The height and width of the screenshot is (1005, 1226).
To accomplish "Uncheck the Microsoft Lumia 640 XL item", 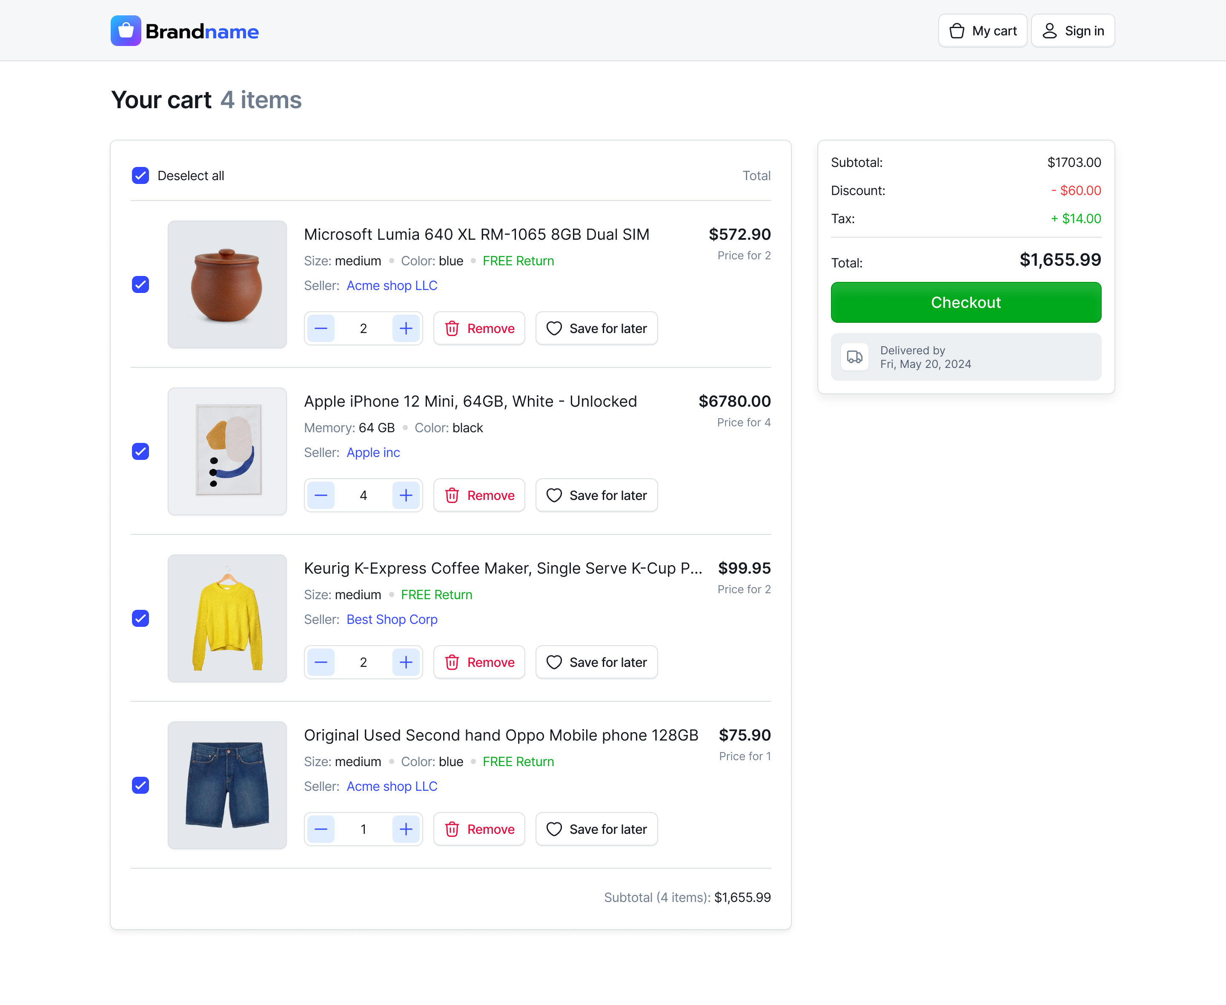I will [x=140, y=284].
